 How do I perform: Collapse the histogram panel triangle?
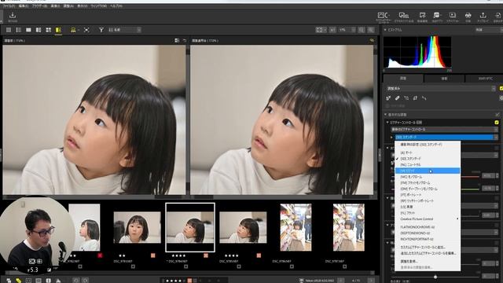tap(385, 30)
